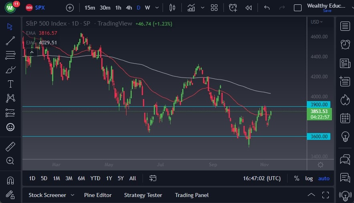Expand the time interval dropdown
Screen dimensions: 354x203
[157, 8]
